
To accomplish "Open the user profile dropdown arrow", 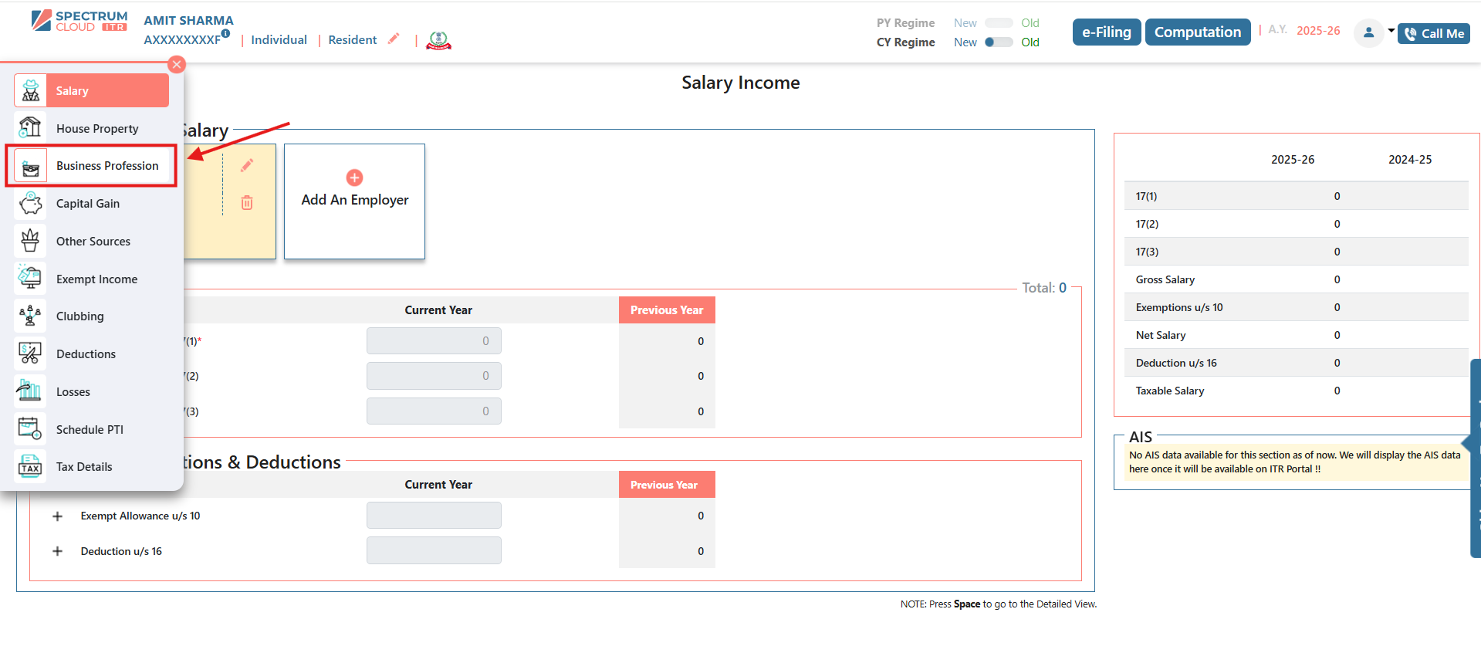I will [x=1391, y=31].
